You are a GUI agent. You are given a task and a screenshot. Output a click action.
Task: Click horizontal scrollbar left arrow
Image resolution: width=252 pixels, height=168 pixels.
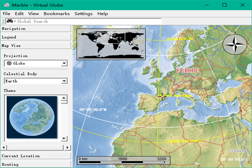pyautogui.click(x=4, y=147)
